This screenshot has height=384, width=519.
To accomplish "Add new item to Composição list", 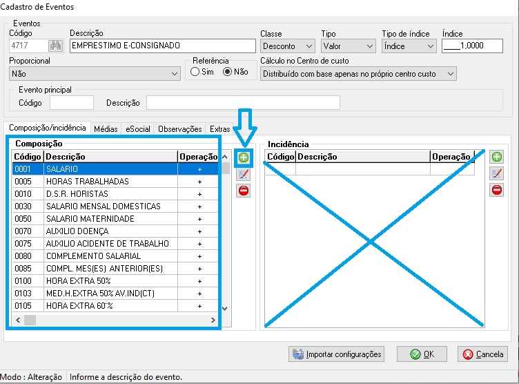I will (243, 158).
